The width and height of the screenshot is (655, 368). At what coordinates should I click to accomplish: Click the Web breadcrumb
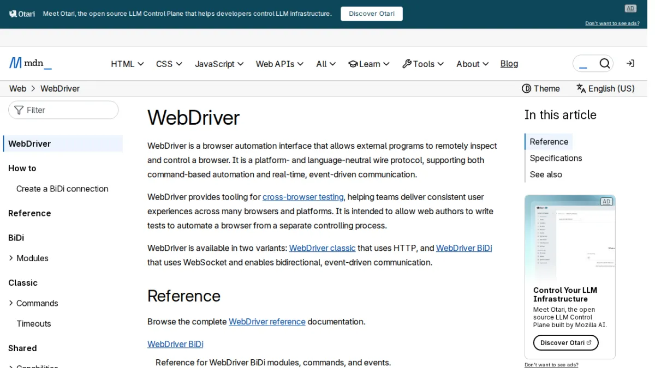(x=17, y=88)
